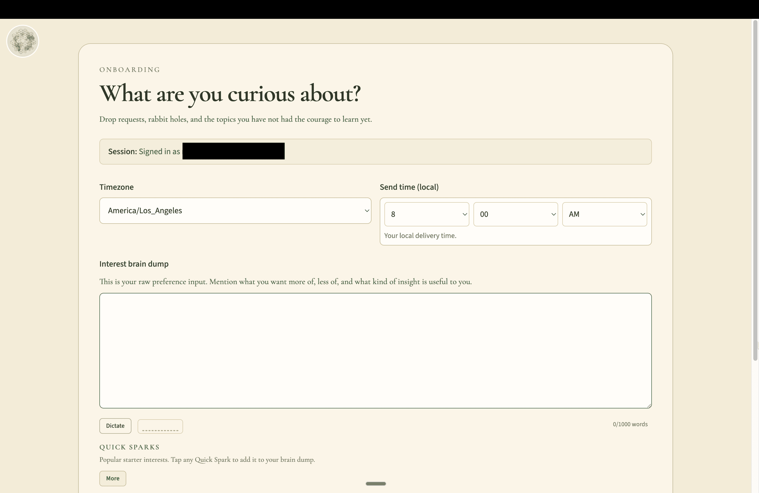Click the Dictate button
Viewport: 759px width, 493px height.
pos(115,426)
